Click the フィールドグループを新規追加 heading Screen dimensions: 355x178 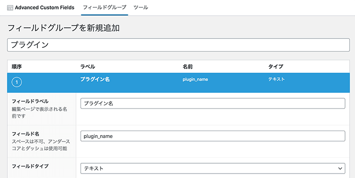pos(64,28)
